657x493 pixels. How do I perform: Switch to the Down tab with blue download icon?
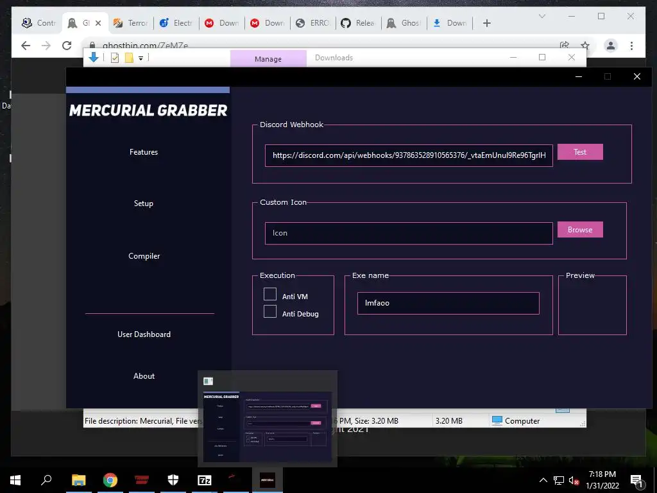[x=450, y=23]
